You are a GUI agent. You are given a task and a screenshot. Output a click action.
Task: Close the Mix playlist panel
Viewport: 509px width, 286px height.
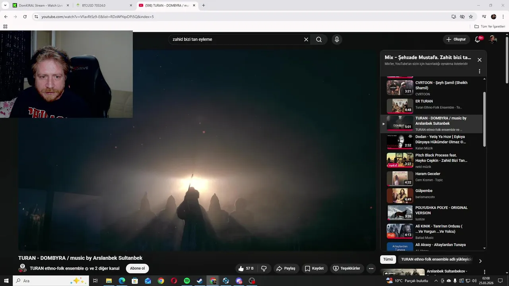(480, 60)
